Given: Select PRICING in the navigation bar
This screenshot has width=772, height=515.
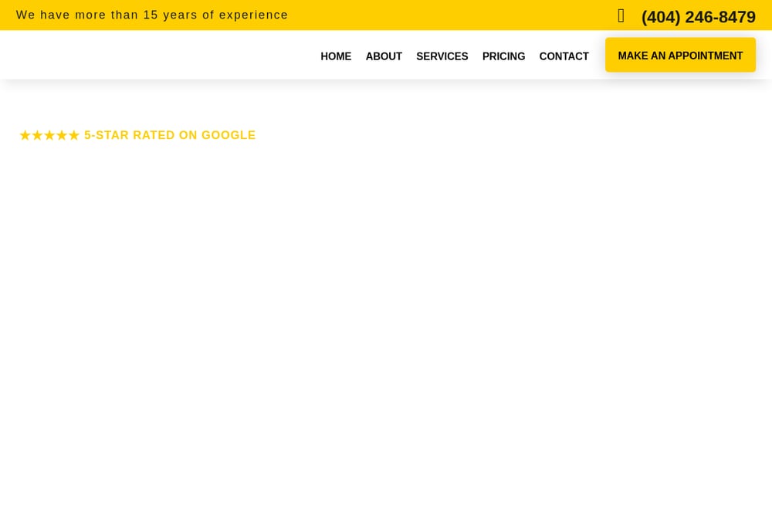Looking at the screenshot, I should [x=503, y=56].
